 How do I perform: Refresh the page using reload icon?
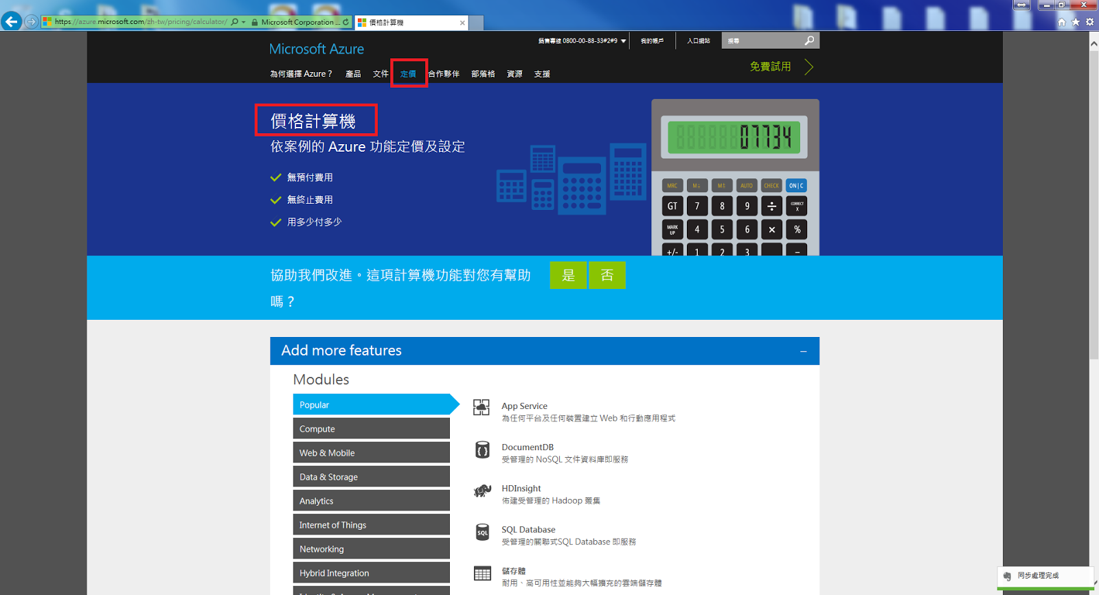pos(345,22)
